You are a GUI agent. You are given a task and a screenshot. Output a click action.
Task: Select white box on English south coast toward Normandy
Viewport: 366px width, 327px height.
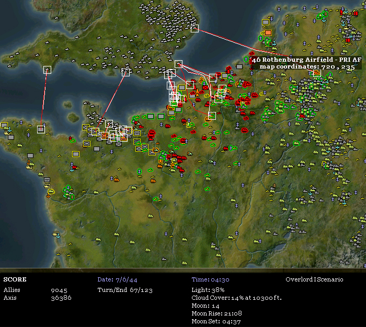125,72
